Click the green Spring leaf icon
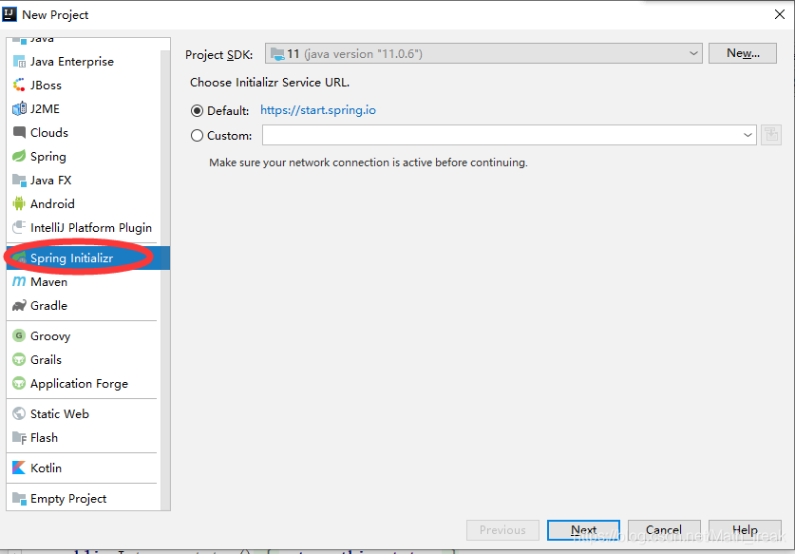This screenshot has width=795, height=554. click(19, 156)
